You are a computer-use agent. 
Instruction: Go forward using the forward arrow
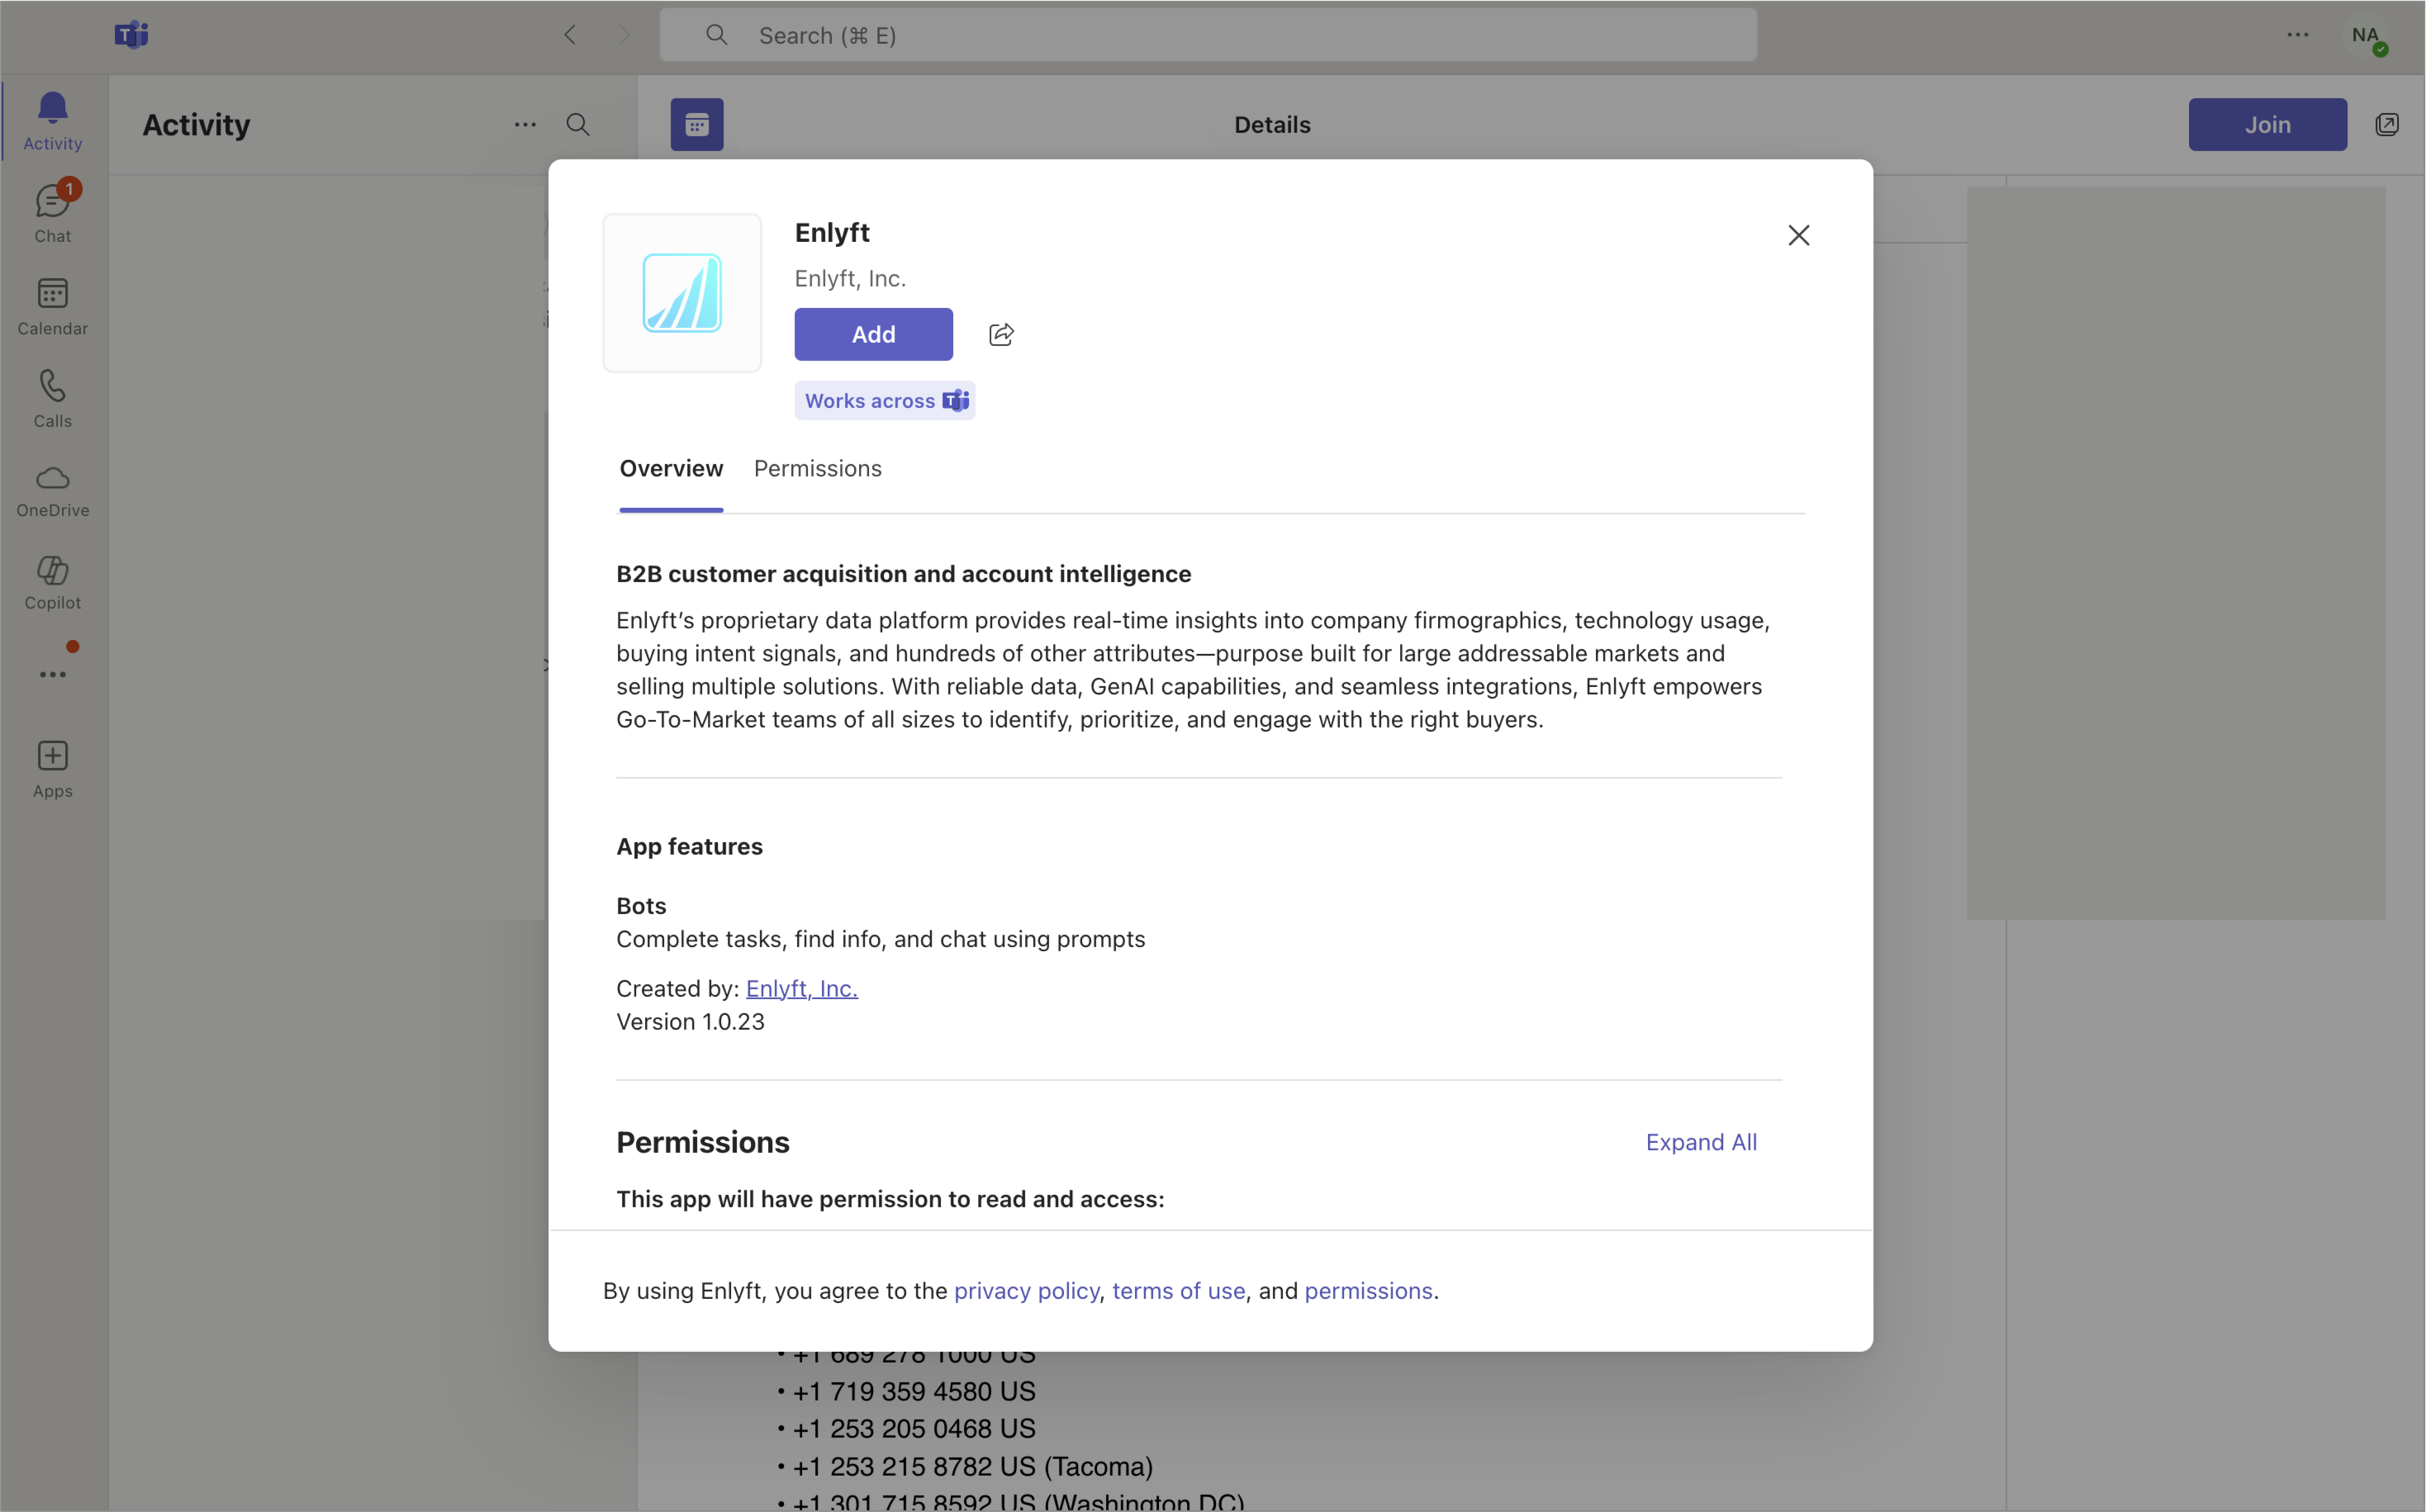(625, 35)
